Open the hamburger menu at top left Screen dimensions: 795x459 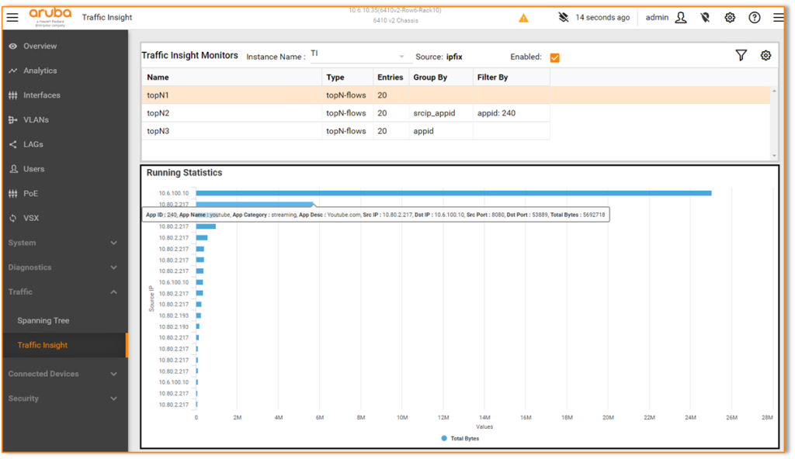(12, 17)
